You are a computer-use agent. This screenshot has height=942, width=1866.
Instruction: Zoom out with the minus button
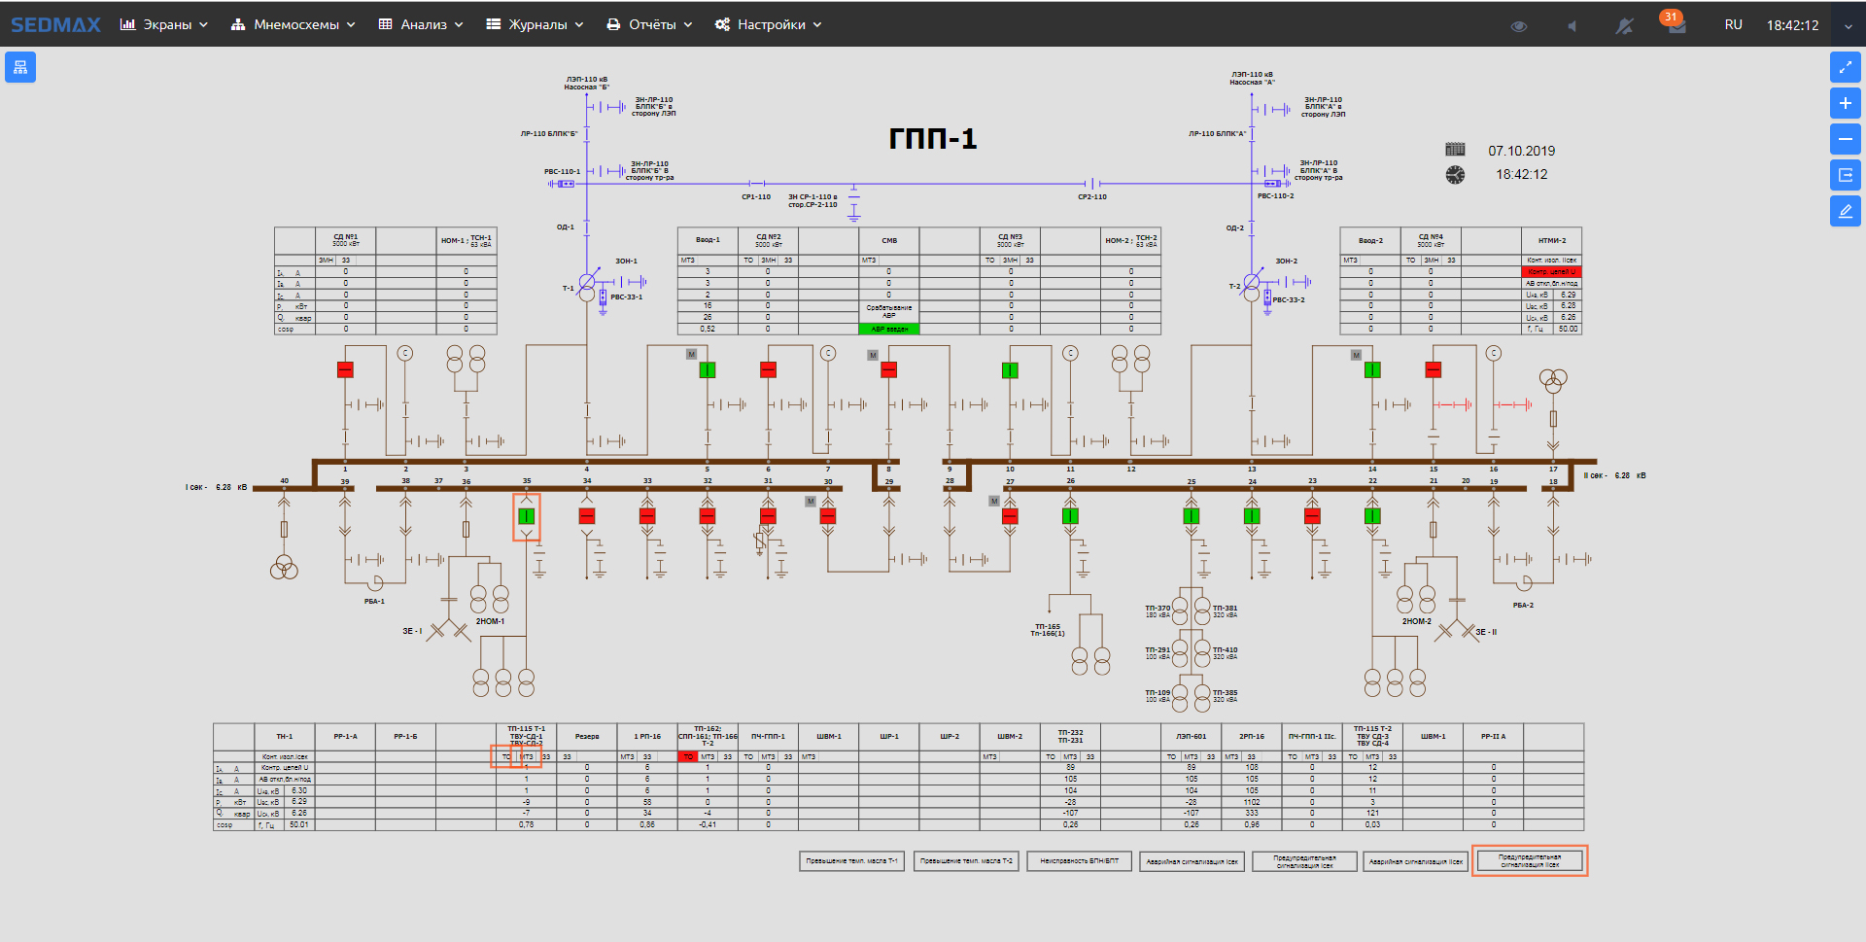pos(1845,139)
